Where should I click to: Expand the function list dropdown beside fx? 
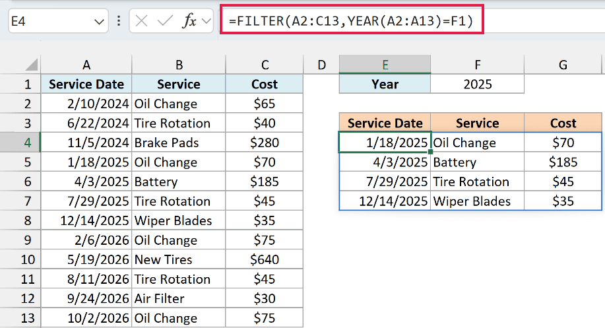(x=207, y=21)
